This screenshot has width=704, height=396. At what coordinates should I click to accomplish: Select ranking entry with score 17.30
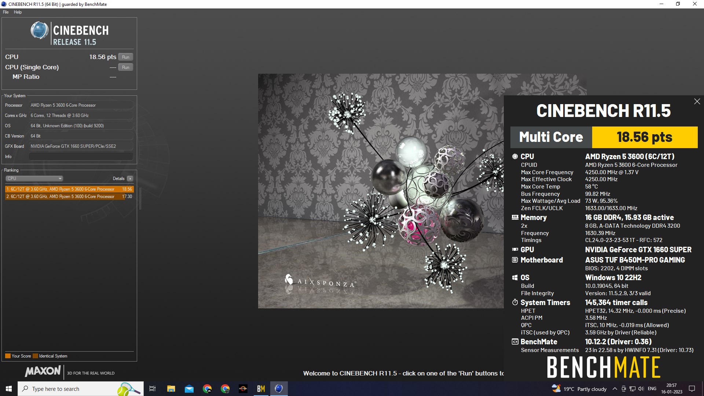(x=69, y=197)
